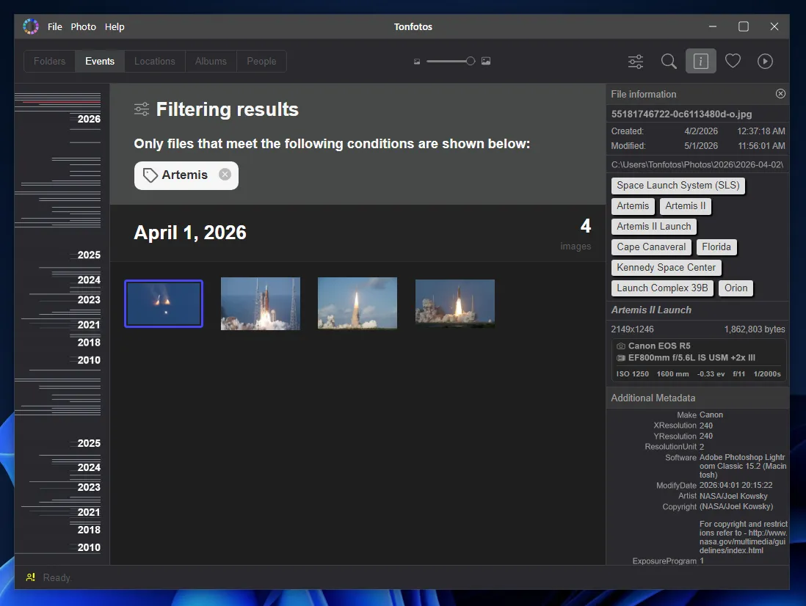Switch to the Folders tab
The width and height of the screenshot is (806, 606).
[x=49, y=61]
